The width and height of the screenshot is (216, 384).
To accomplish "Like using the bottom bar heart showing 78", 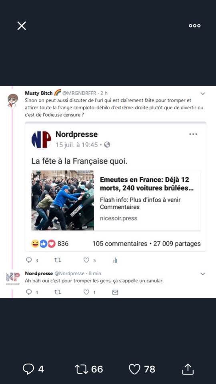I will [x=135, y=369].
